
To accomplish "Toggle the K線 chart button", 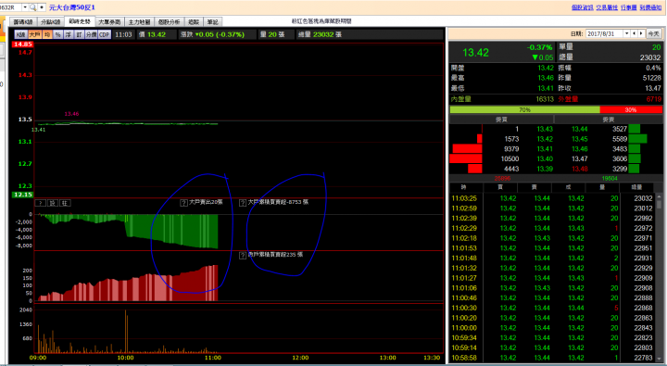I will coord(20,34).
